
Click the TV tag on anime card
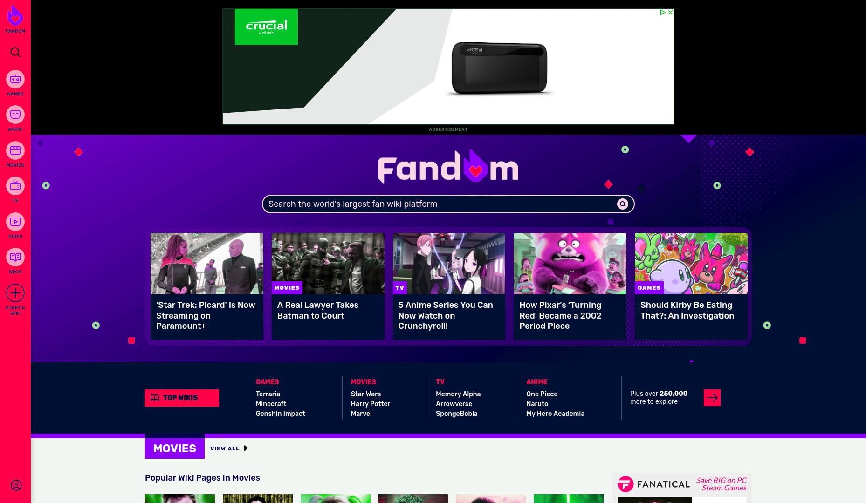click(400, 288)
